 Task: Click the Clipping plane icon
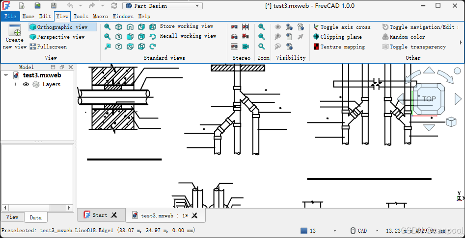coord(316,37)
